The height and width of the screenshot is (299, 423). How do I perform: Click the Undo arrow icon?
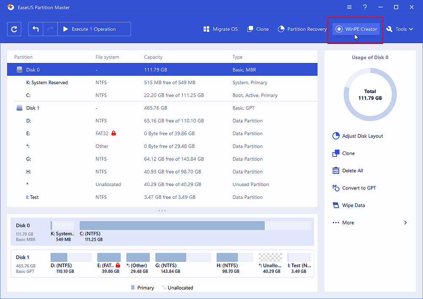point(36,29)
